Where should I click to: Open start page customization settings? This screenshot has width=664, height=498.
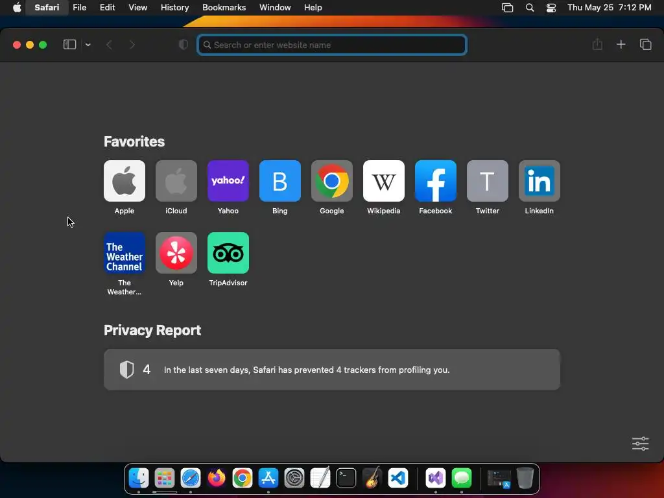640,444
